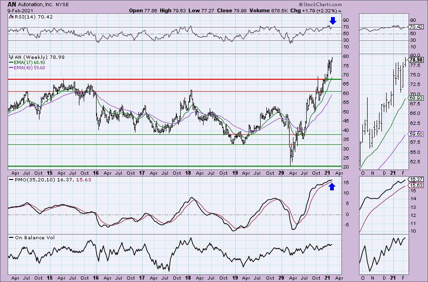Click the AN (Weekly) 78.98 legend label
Image resolution: width=428 pixels, height=282 pixels.
click(x=39, y=57)
